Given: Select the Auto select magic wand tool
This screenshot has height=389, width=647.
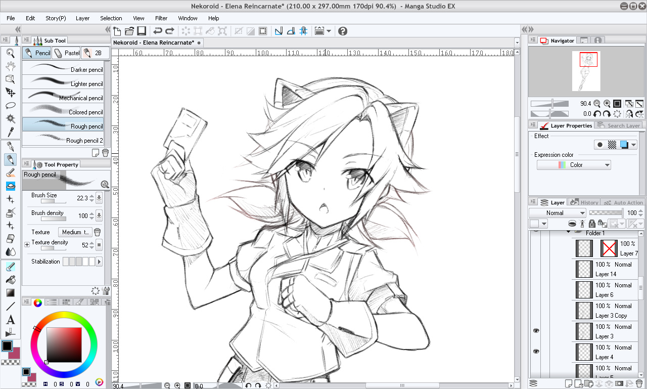Looking at the screenshot, I should click(x=10, y=118).
